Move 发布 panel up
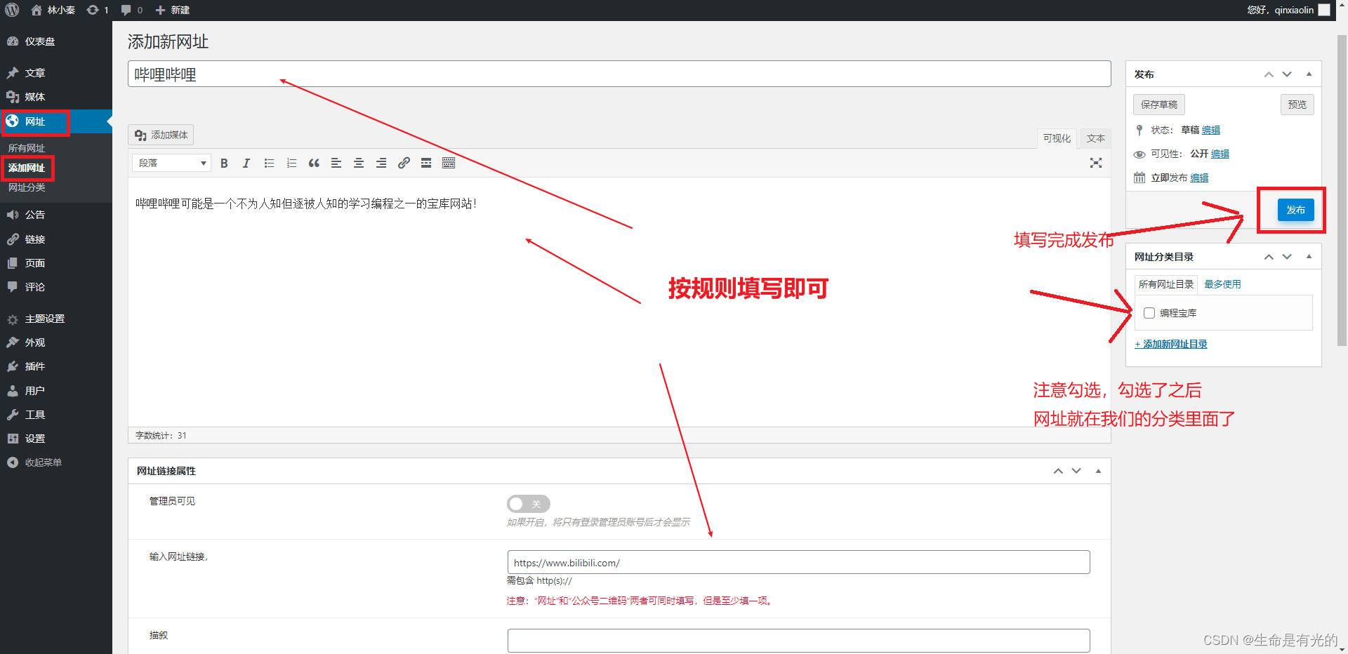1348x654 pixels. (x=1269, y=74)
